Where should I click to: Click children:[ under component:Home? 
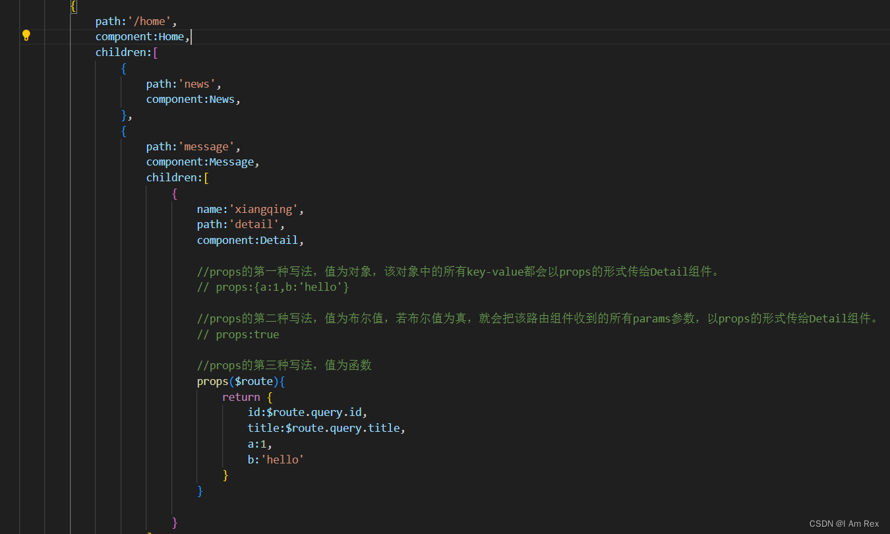(x=127, y=52)
